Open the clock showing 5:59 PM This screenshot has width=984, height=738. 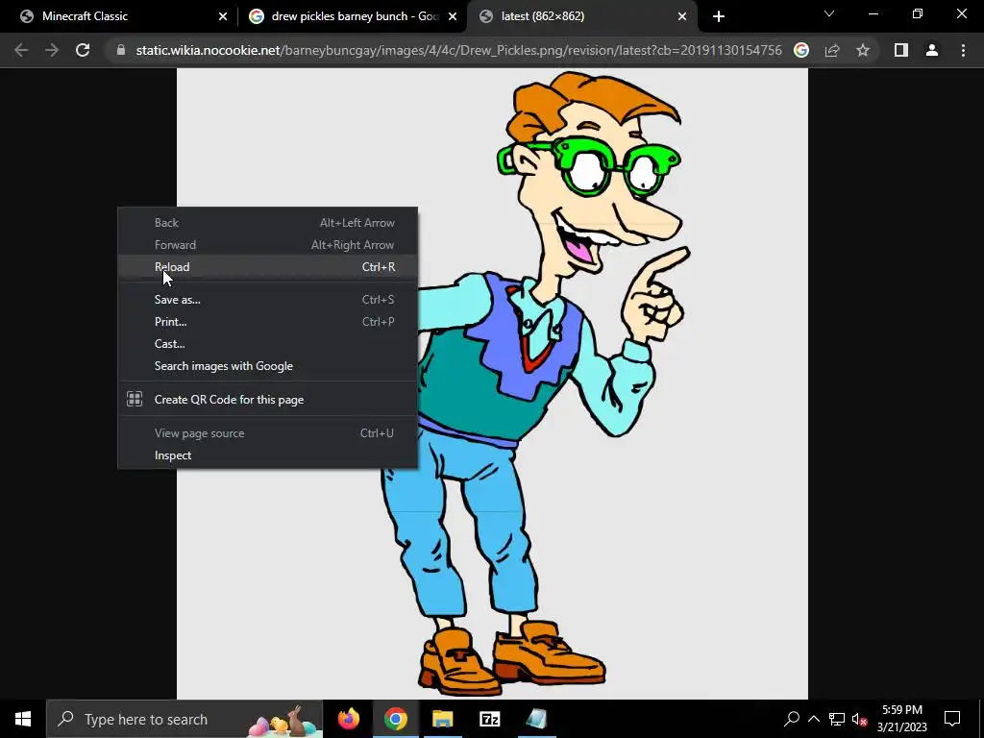(901, 719)
